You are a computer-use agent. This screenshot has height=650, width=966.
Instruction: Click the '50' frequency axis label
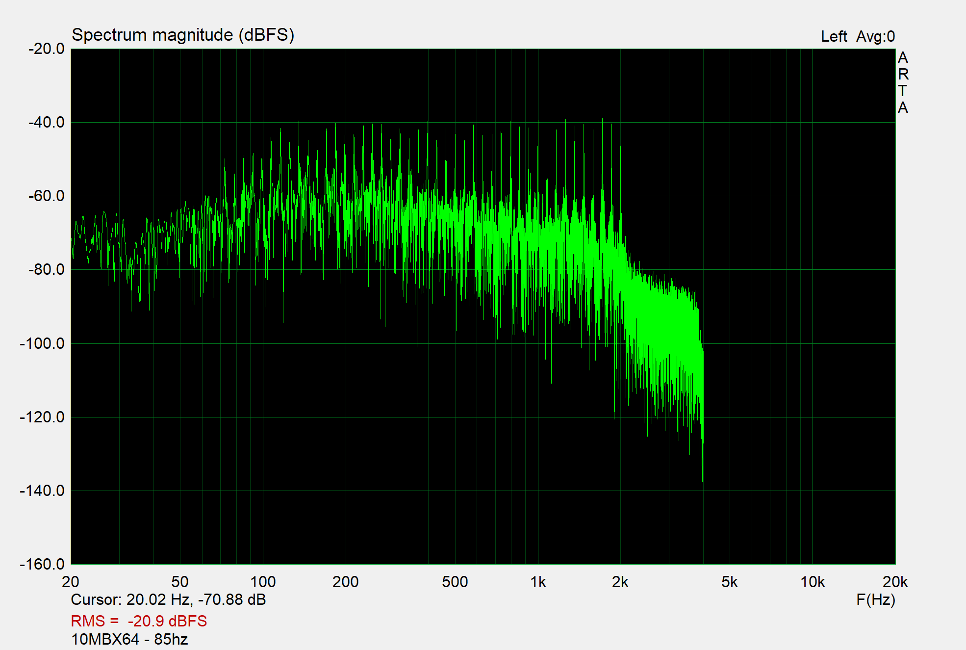tap(180, 582)
